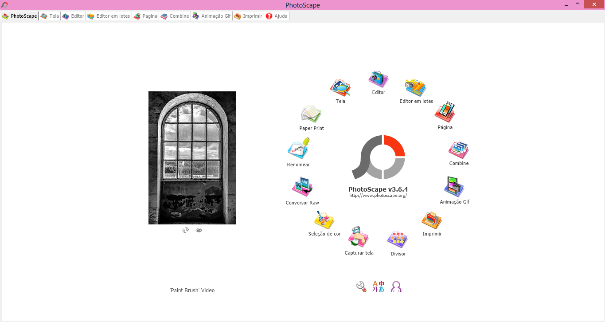The height and width of the screenshot is (322, 605).
Task: Switch to the PhotoScape tab
Action: [x=20, y=16]
